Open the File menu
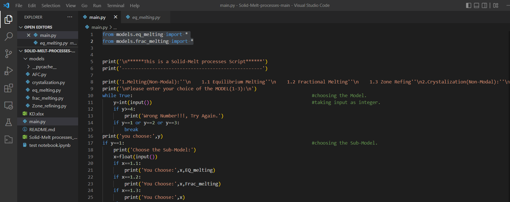Viewport: 510px width, 202px height. point(19,5)
